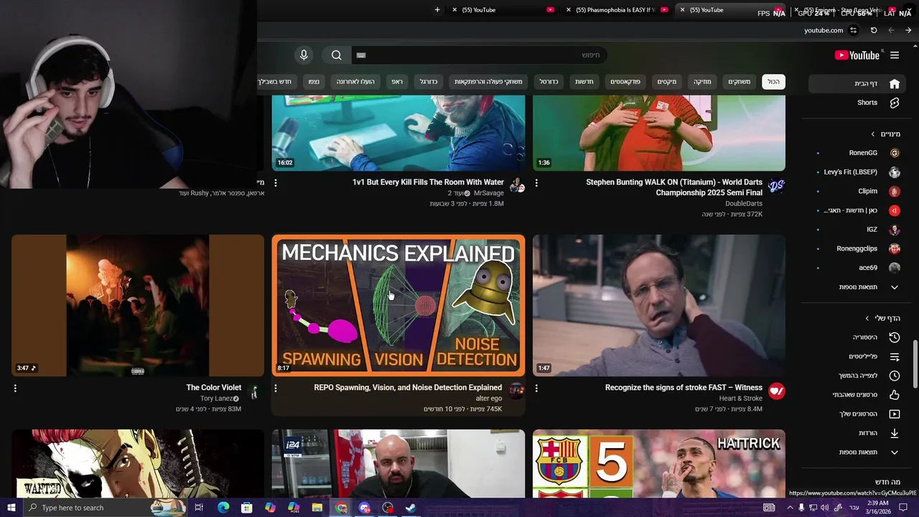Open more options for the stroke video
The width and height of the screenshot is (919, 517).
point(536,388)
